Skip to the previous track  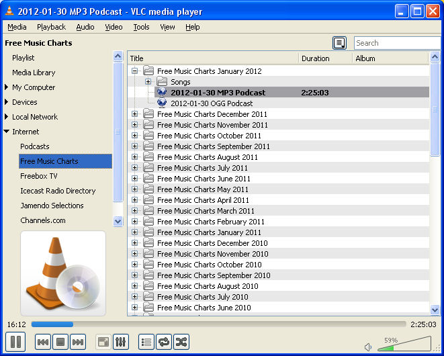pyautogui.click(x=42, y=343)
